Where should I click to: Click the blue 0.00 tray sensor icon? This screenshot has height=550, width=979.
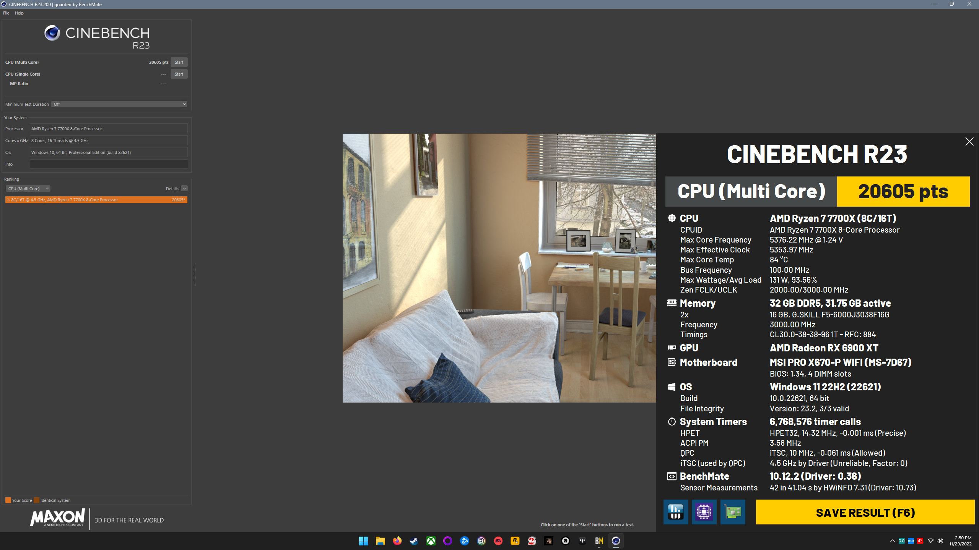click(x=911, y=541)
